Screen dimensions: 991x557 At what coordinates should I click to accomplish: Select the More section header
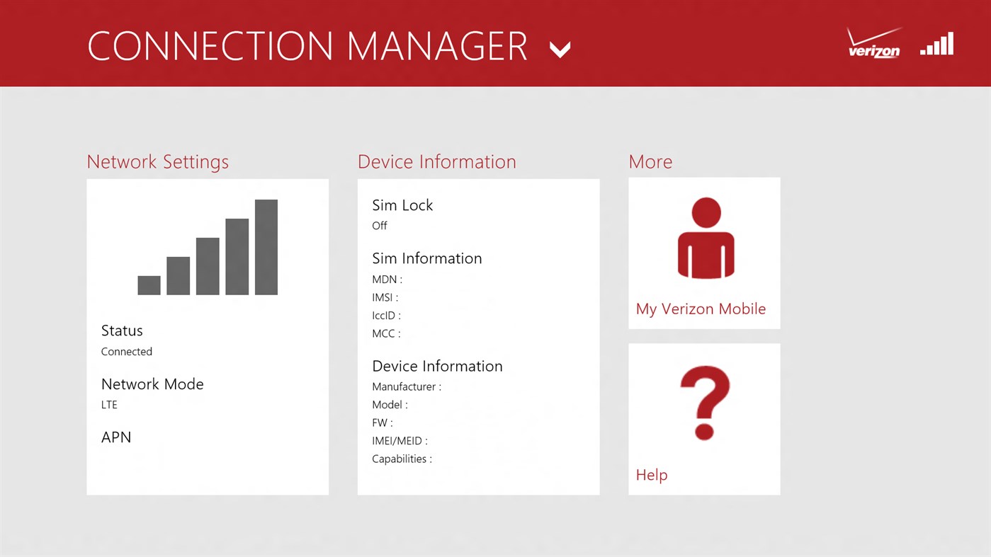click(x=650, y=161)
